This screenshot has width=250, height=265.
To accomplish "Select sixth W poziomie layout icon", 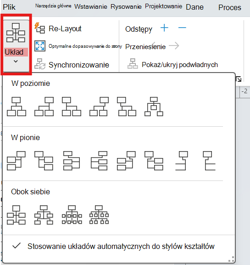I will pos(154,107).
